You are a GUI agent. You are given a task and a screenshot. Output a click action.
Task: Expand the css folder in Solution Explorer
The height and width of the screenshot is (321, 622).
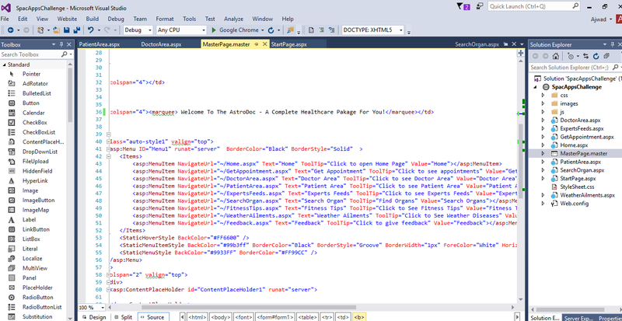[543, 94]
